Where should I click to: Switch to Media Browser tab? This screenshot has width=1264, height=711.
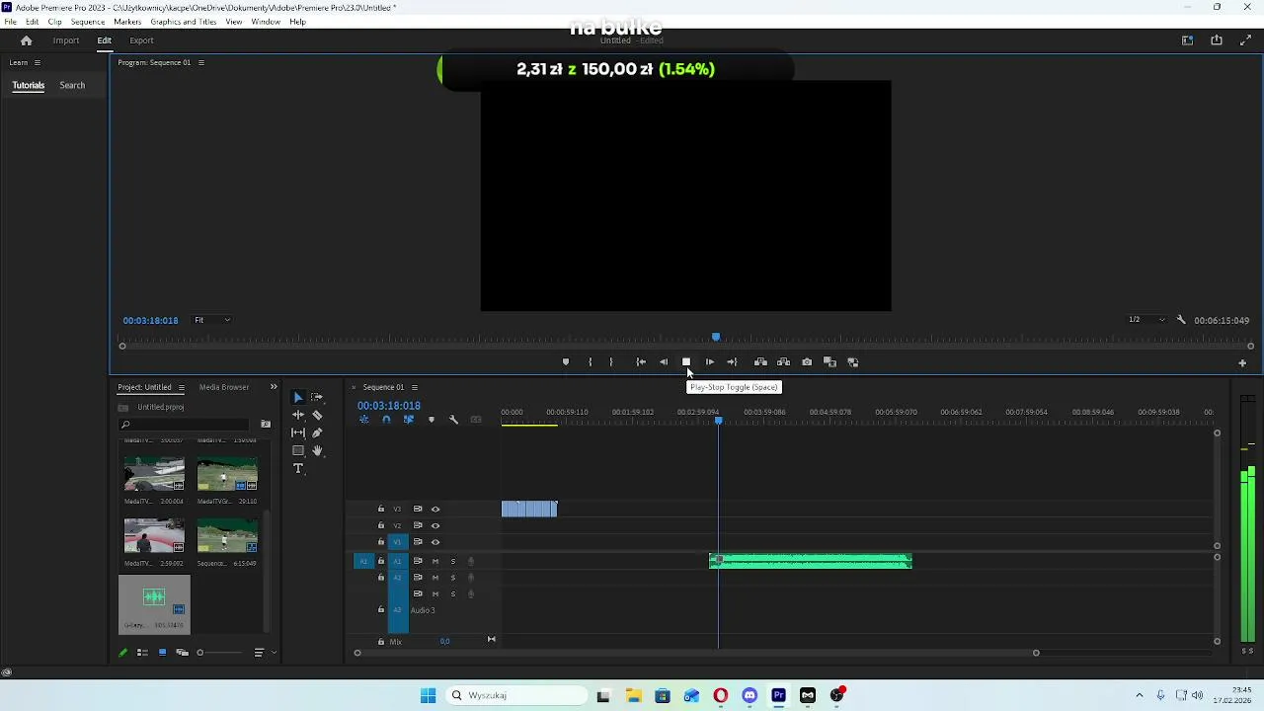point(224,387)
